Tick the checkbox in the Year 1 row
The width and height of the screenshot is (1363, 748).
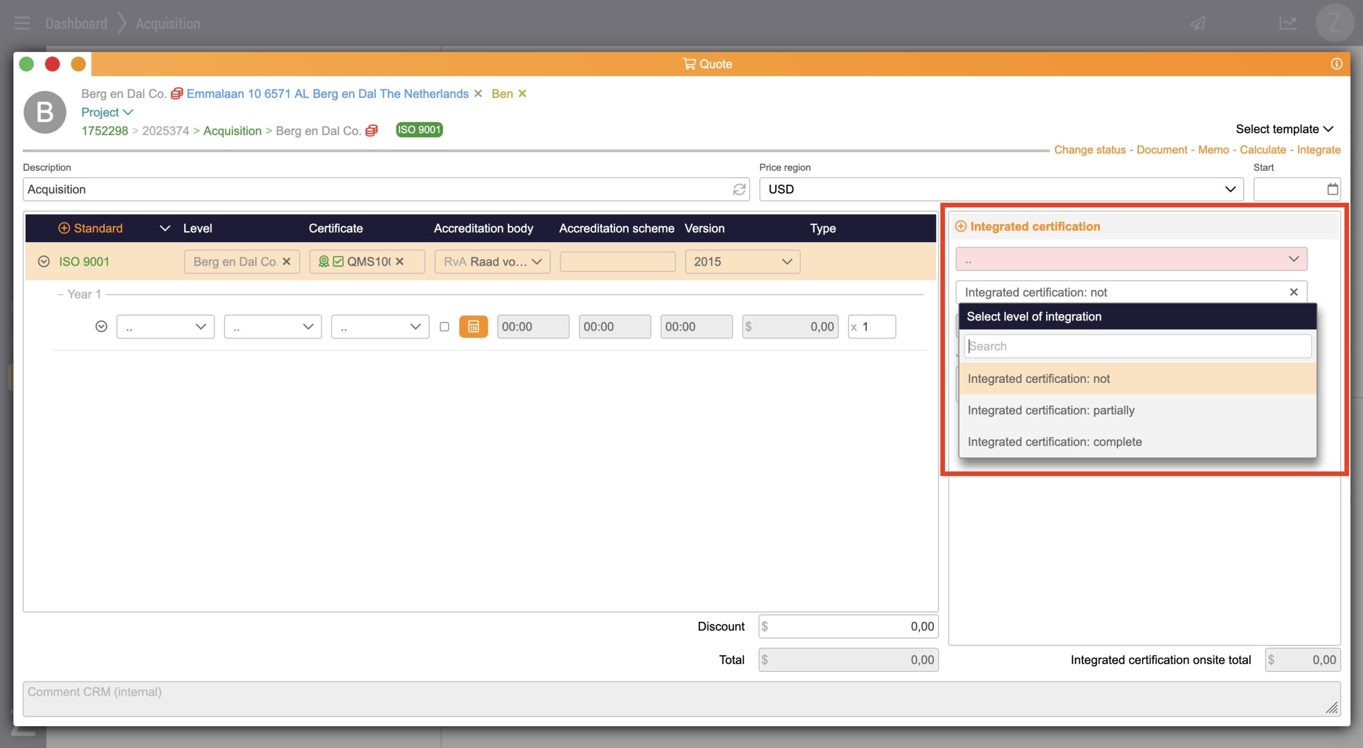[444, 326]
